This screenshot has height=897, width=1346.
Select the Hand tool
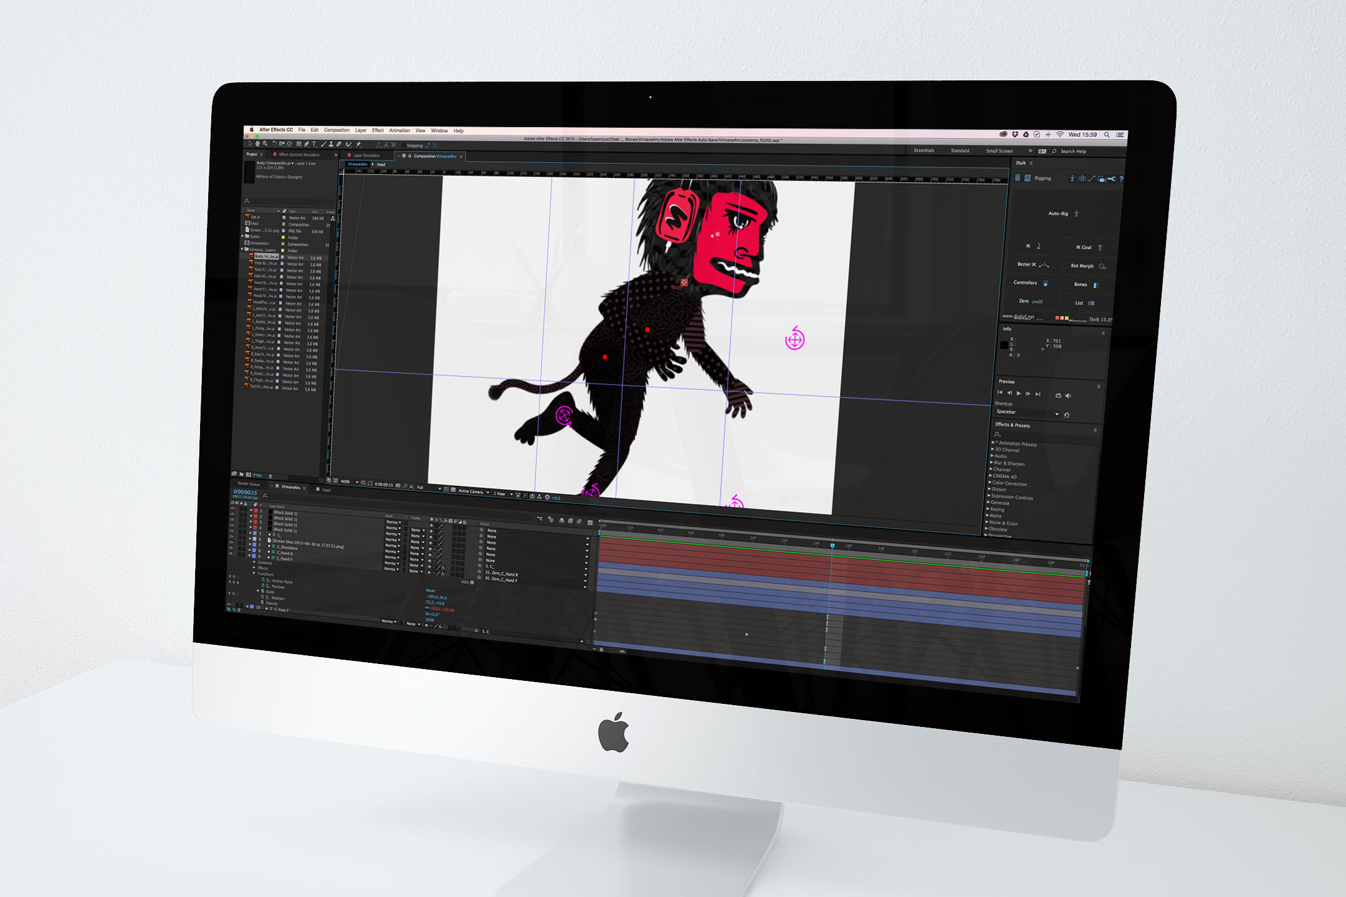(x=257, y=144)
